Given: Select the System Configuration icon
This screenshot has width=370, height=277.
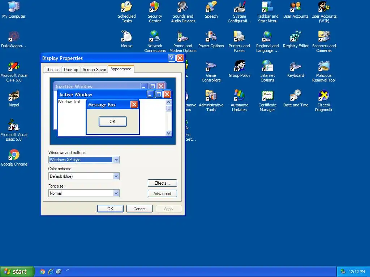Looking at the screenshot, I should pos(239,12).
